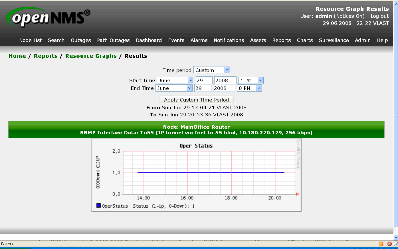Navigate to Resource Graphs breadcrumb
398x249 pixels.
coord(91,56)
